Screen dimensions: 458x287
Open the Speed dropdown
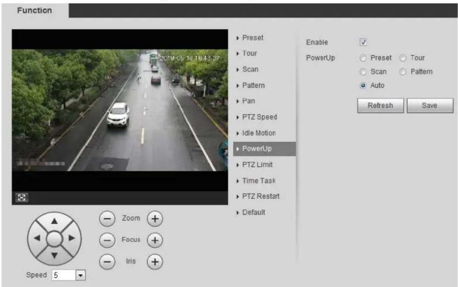pos(80,275)
